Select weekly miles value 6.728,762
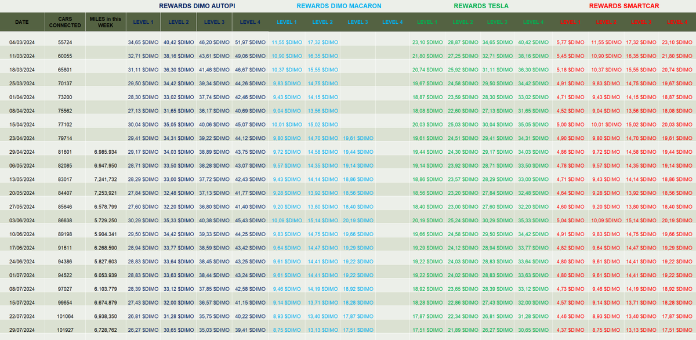 pos(106,330)
